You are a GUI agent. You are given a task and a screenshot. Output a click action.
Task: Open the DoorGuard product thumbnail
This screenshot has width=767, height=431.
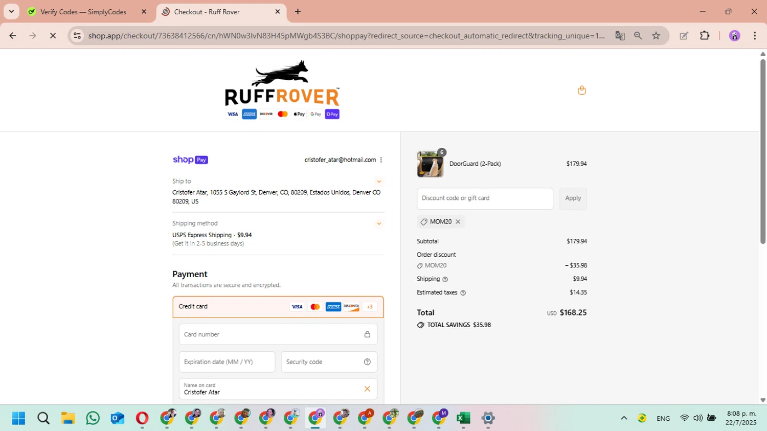tap(430, 164)
